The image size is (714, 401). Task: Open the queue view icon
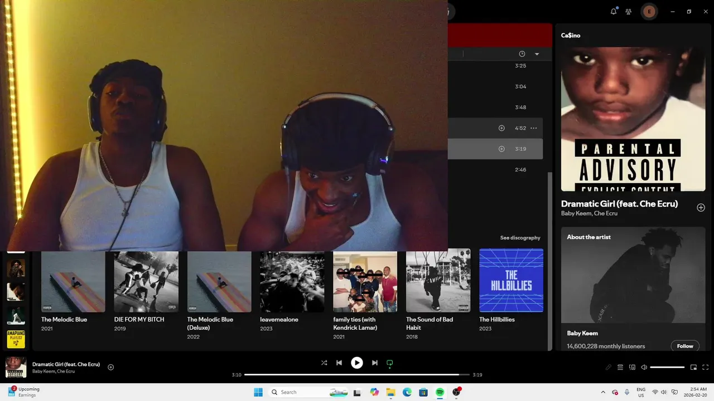coord(620,367)
